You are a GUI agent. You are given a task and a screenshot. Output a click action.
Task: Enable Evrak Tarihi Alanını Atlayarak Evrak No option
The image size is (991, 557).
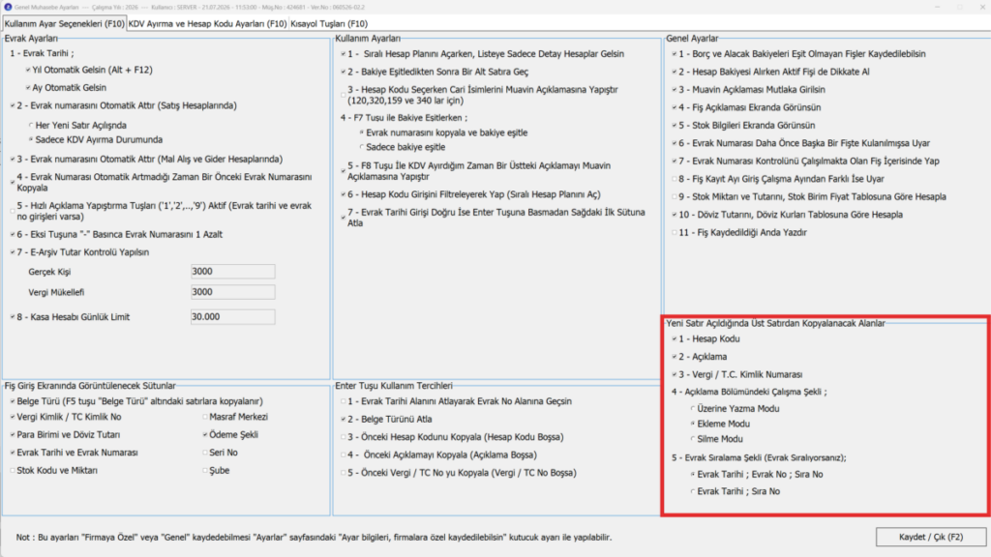tap(344, 401)
